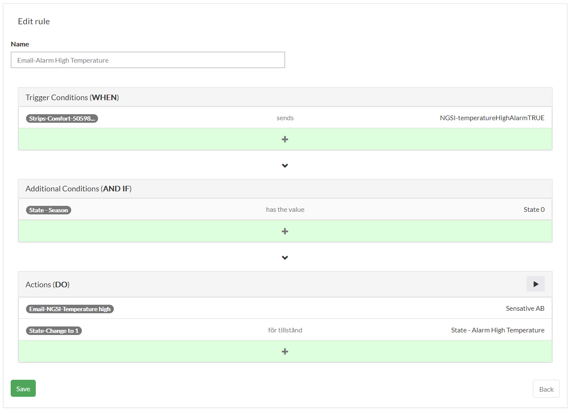Click the Save button
The image size is (570, 410).
pyautogui.click(x=23, y=388)
